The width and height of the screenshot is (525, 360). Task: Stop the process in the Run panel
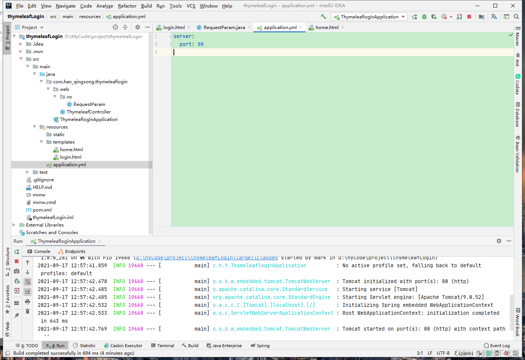pyautogui.click(x=17, y=261)
